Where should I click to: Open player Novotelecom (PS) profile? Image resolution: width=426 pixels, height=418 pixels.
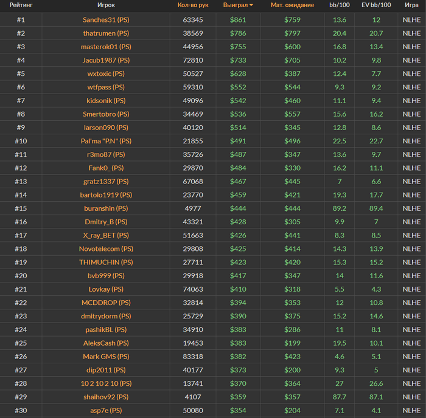point(106,248)
